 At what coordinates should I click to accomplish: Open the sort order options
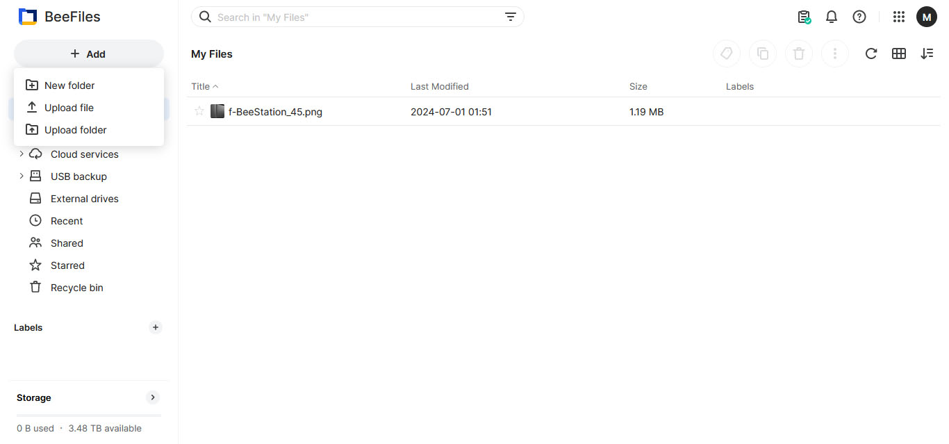(x=927, y=54)
